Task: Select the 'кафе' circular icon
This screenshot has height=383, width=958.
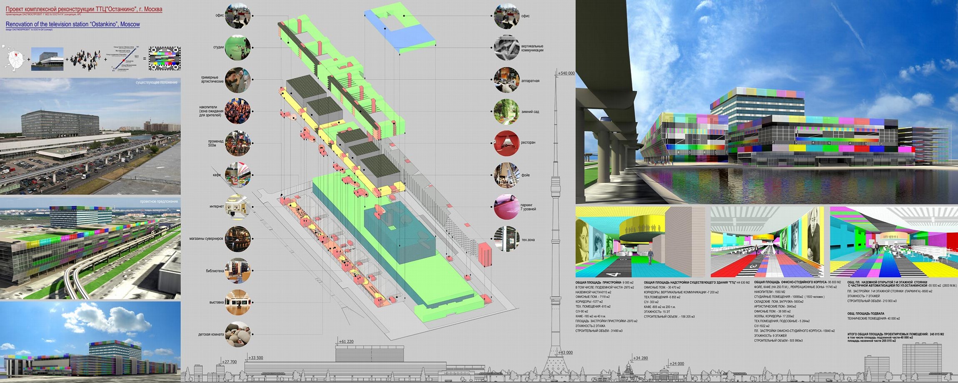Action: (237, 175)
